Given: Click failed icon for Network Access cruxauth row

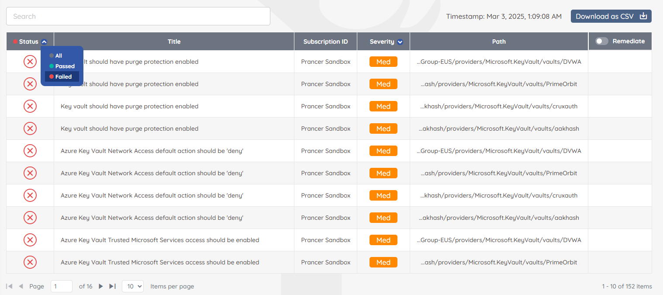Looking at the screenshot, I should tap(30, 195).
